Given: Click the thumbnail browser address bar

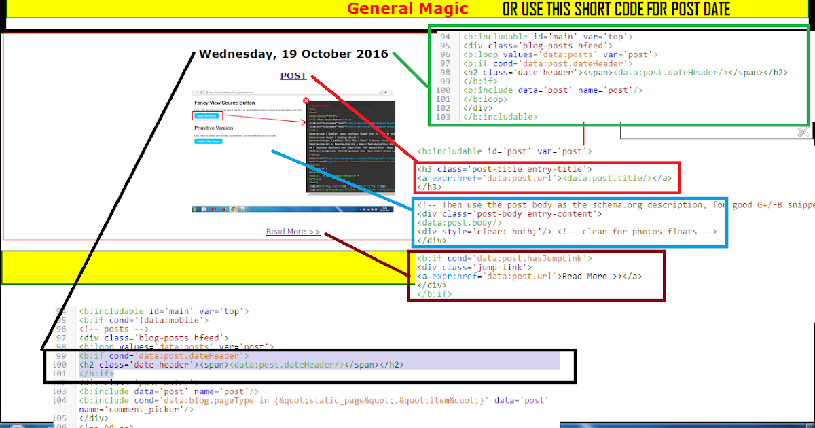Looking at the screenshot, I should click(x=292, y=92).
